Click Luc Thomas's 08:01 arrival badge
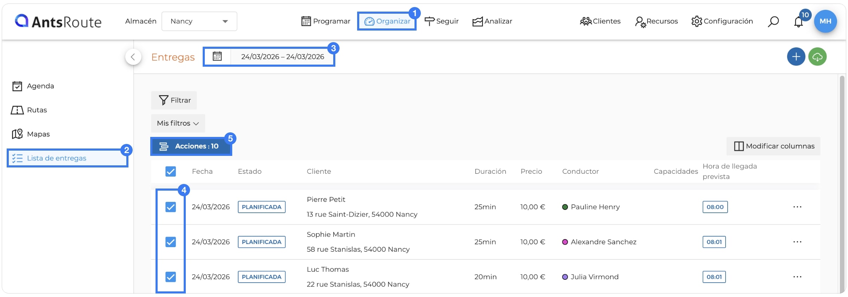The height and width of the screenshot is (297, 848). coord(714,277)
